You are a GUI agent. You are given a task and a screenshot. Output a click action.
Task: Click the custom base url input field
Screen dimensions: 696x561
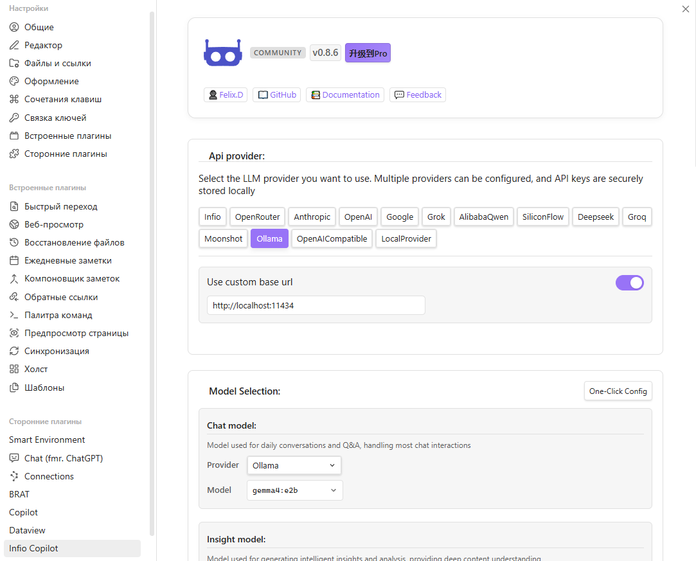tap(316, 306)
